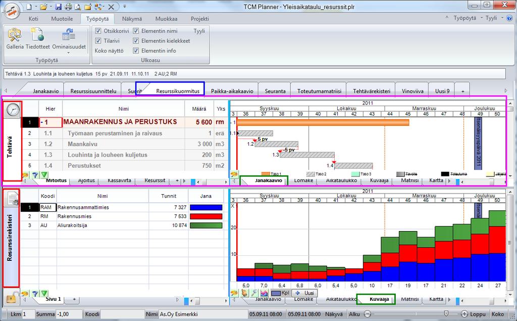Viewport: 517px width, 321px height.
Task: Open the Galleria gallery tool
Action: [x=15, y=38]
